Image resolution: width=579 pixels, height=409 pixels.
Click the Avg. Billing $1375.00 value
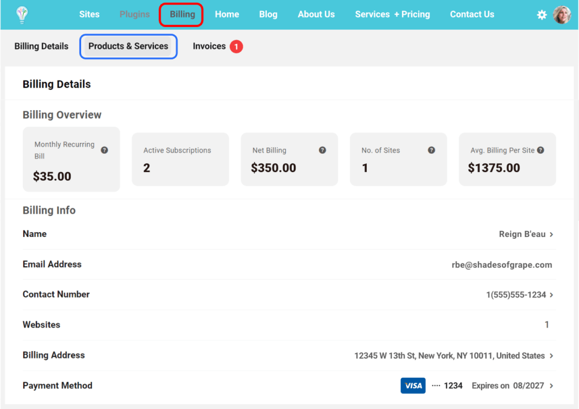click(494, 168)
